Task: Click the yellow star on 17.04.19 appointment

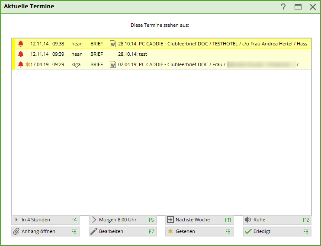Action: tap(27, 64)
